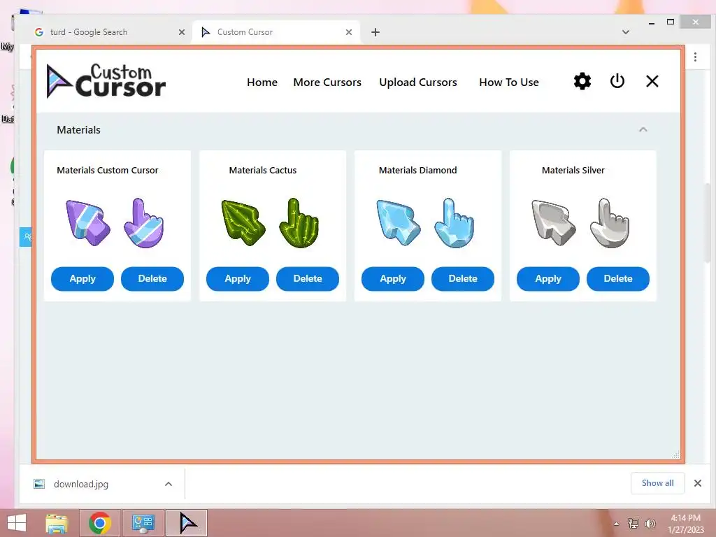Delete the Materials Custom Cursor pack

tap(152, 278)
